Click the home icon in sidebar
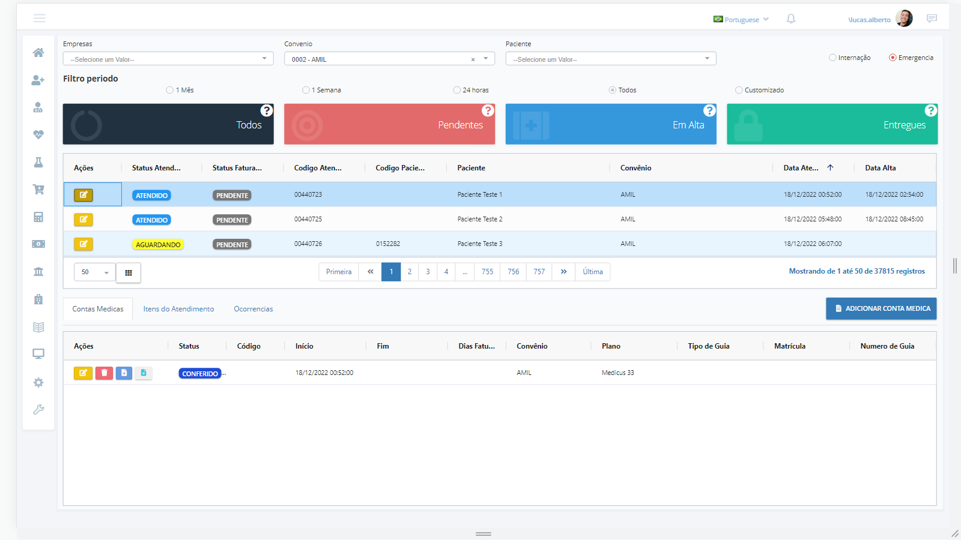The image size is (961, 540). pos(38,53)
